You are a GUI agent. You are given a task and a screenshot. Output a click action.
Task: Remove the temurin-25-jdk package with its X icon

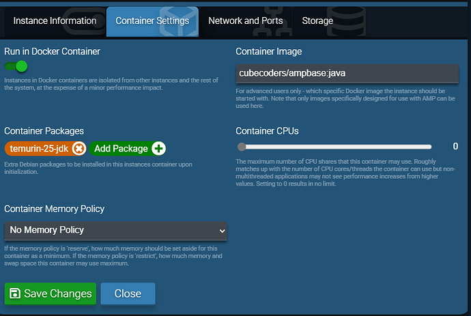pyautogui.click(x=78, y=148)
